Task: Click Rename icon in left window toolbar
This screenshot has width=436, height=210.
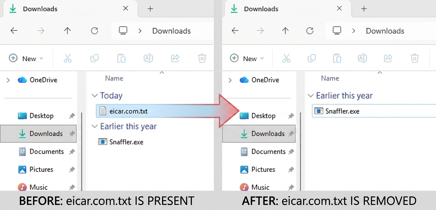Action: coord(148,58)
